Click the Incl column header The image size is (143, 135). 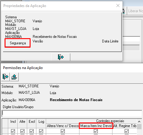tap(13, 123)
